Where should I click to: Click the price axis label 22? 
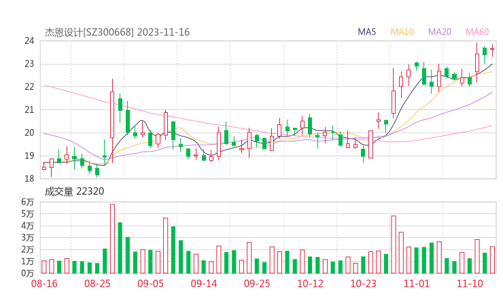pyautogui.click(x=29, y=86)
